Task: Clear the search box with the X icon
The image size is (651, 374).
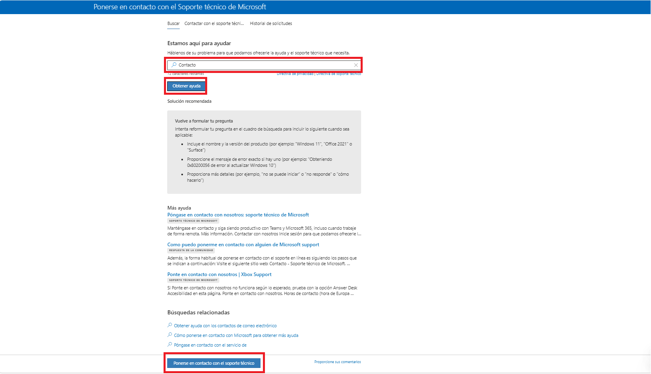Action: click(x=356, y=65)
